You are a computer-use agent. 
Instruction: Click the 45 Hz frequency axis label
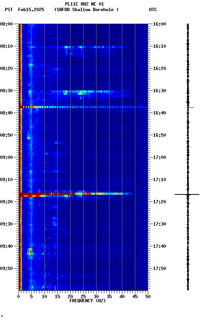(x=135, y=297)
